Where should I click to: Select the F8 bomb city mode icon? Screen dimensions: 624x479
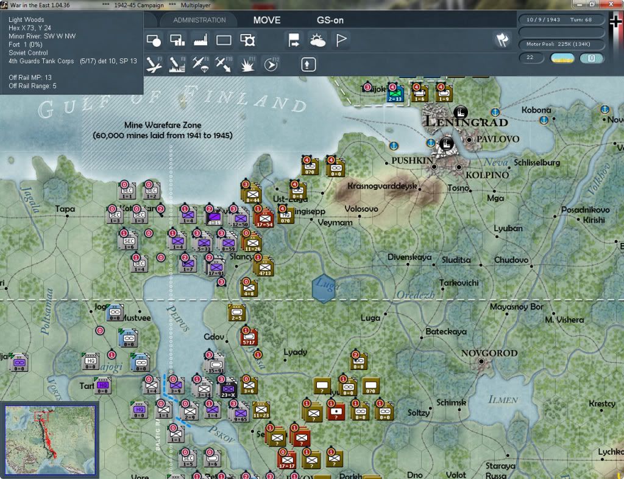pos(177,65)
